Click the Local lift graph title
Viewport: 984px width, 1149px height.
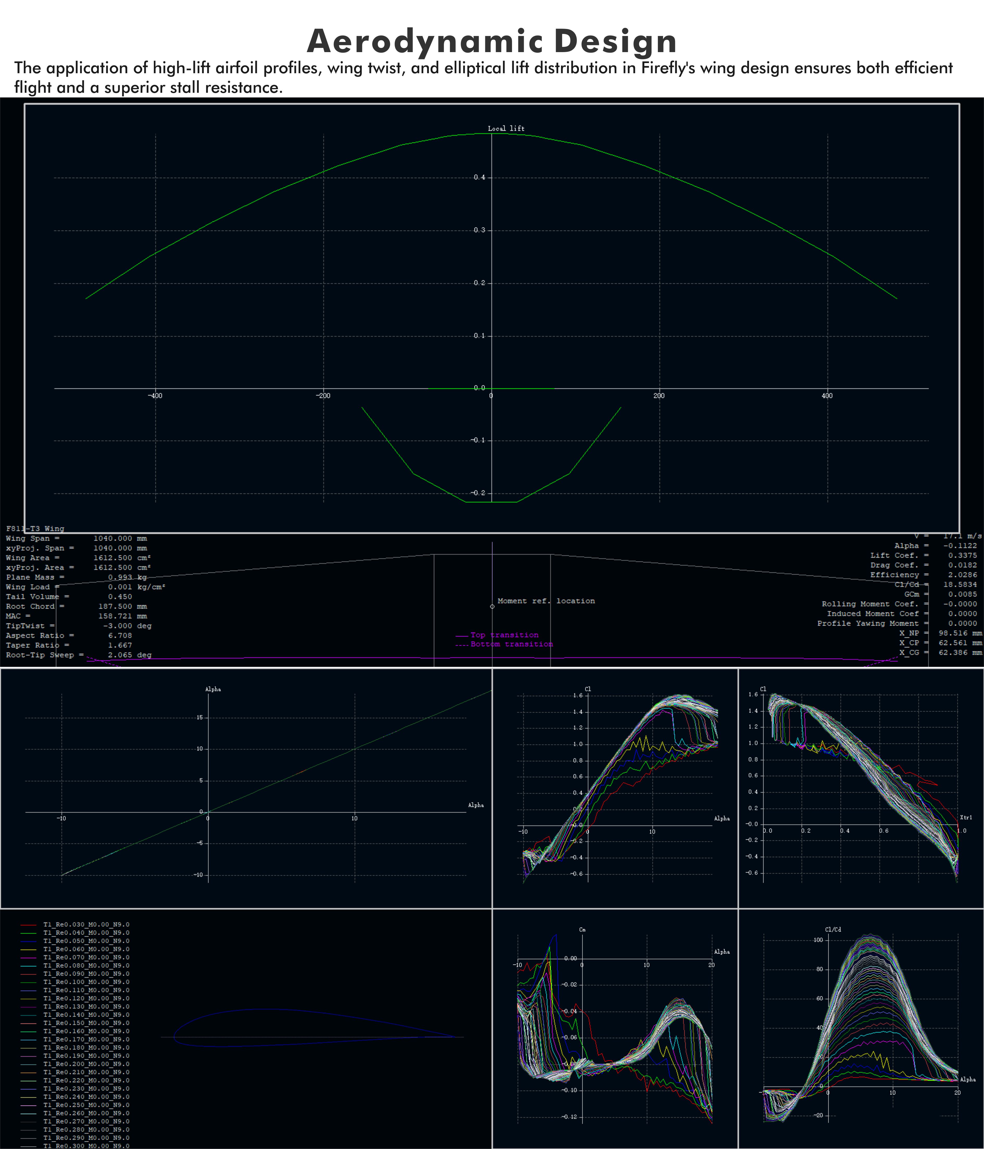coord(506,129)
